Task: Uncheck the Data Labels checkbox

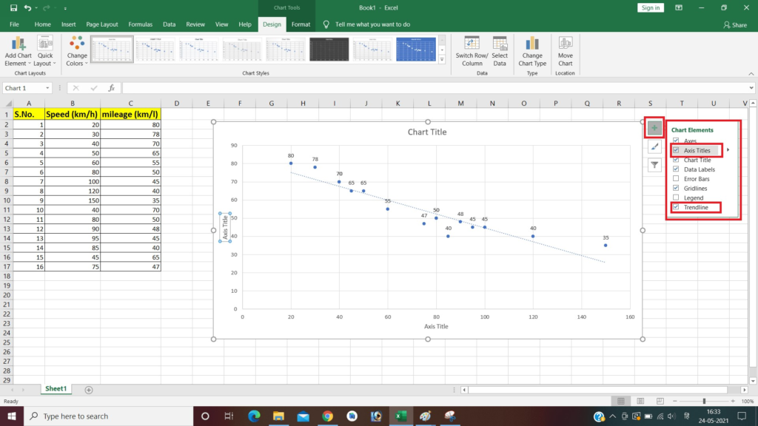Action: tap(676, 169)
